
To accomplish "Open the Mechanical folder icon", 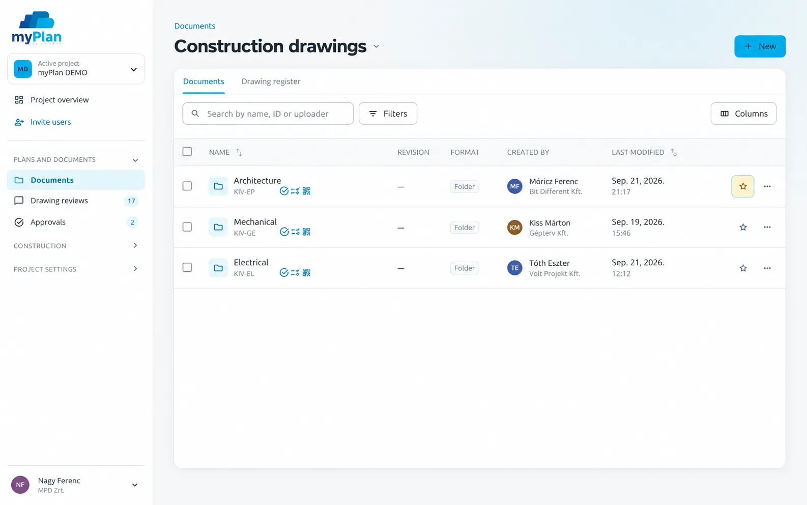I will coord(218,227).
